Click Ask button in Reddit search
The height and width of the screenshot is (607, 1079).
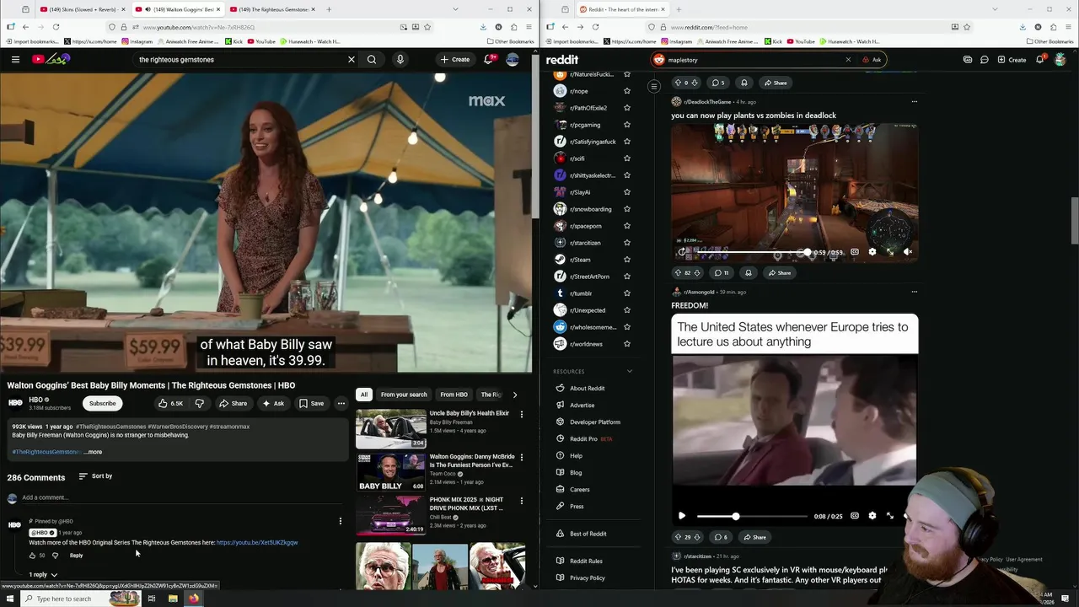(x=872, y=60)
